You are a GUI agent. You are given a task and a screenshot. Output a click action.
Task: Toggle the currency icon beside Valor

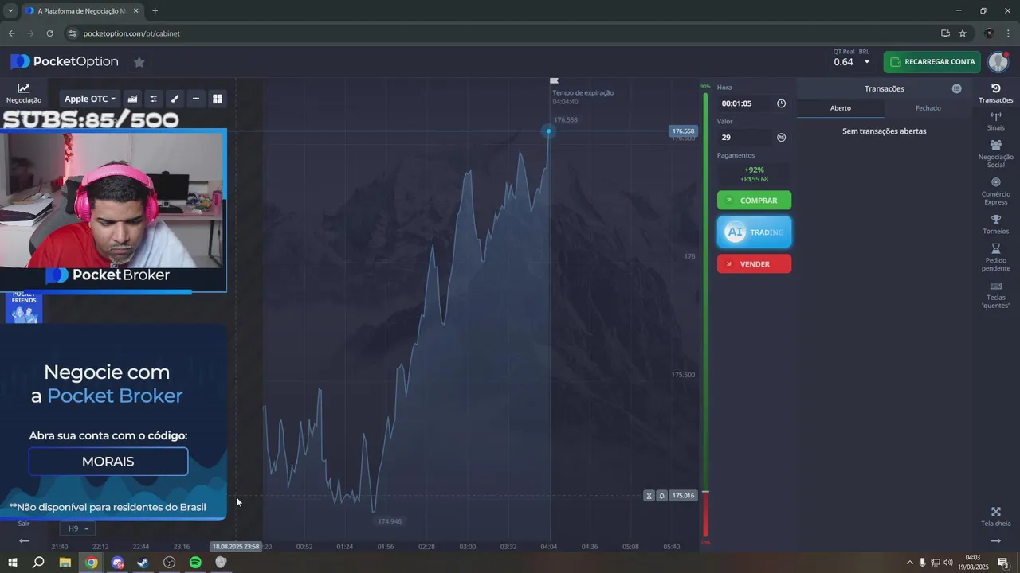(781, 137)
